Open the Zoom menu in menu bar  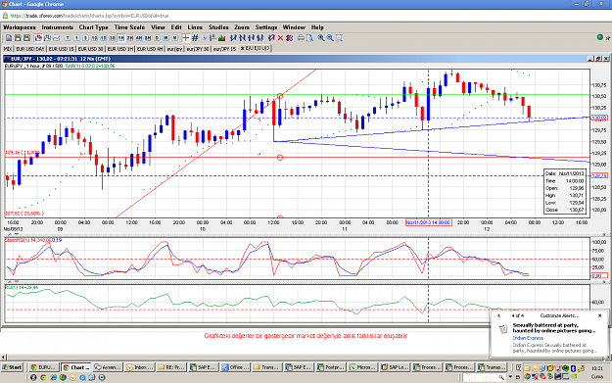(x=242, y=27)
